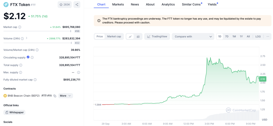This screenshot has width=273, height=126.
Task: Set chart range to 1M
Action: [x=234, y=36]
